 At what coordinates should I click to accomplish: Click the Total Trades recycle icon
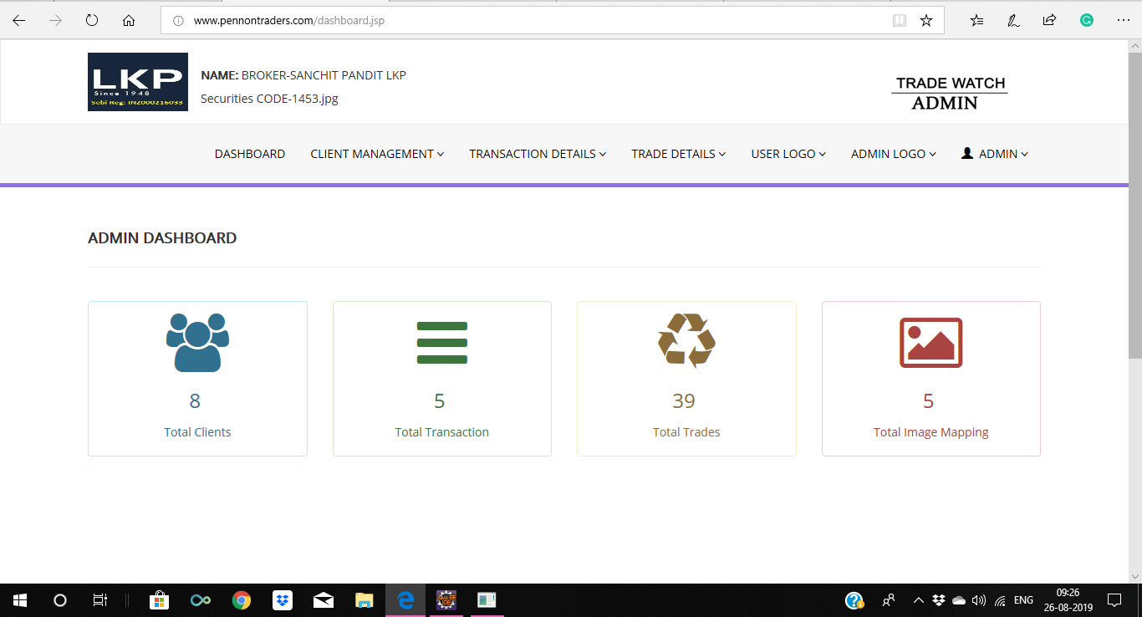686,340
